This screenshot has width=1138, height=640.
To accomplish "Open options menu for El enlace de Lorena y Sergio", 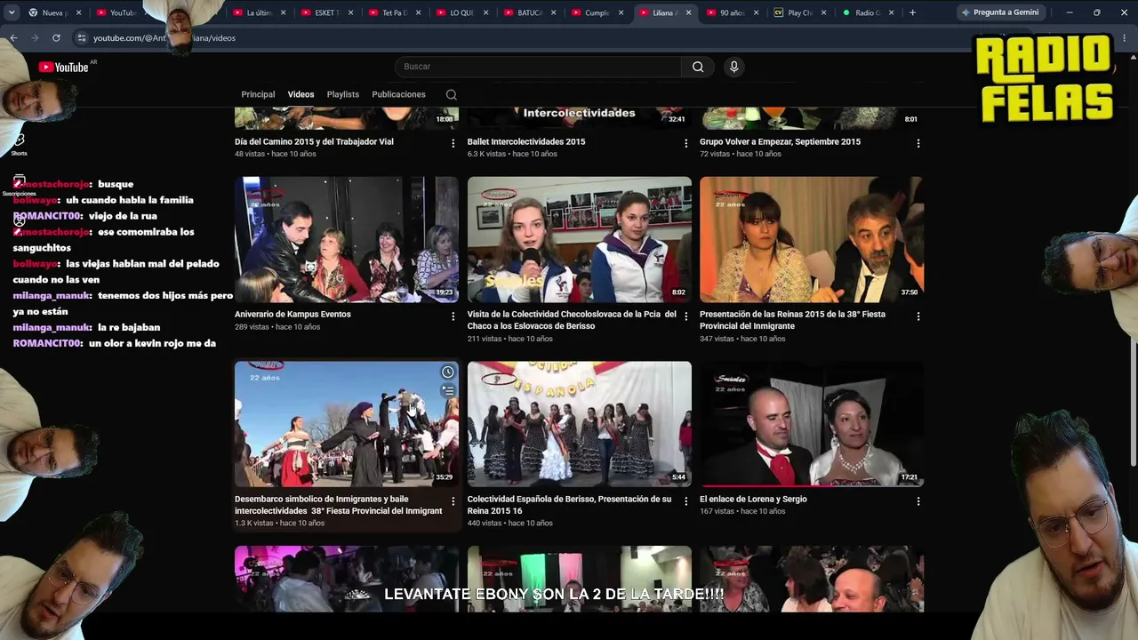I will pyautogui.click(x=918, y=501).
